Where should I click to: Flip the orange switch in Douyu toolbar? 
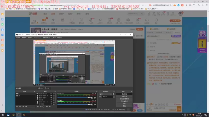coord(44,20)
